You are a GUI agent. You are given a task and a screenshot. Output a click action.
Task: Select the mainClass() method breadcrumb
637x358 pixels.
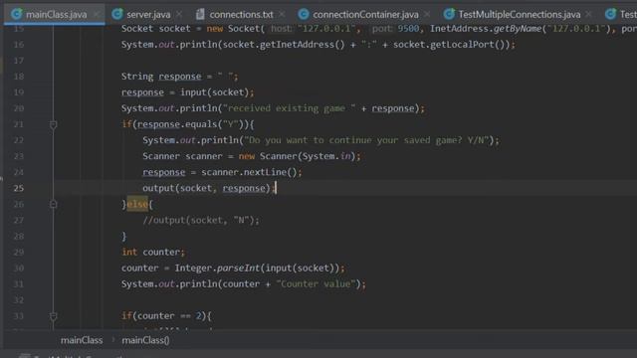pyautogui.click(x=145, y=340)
